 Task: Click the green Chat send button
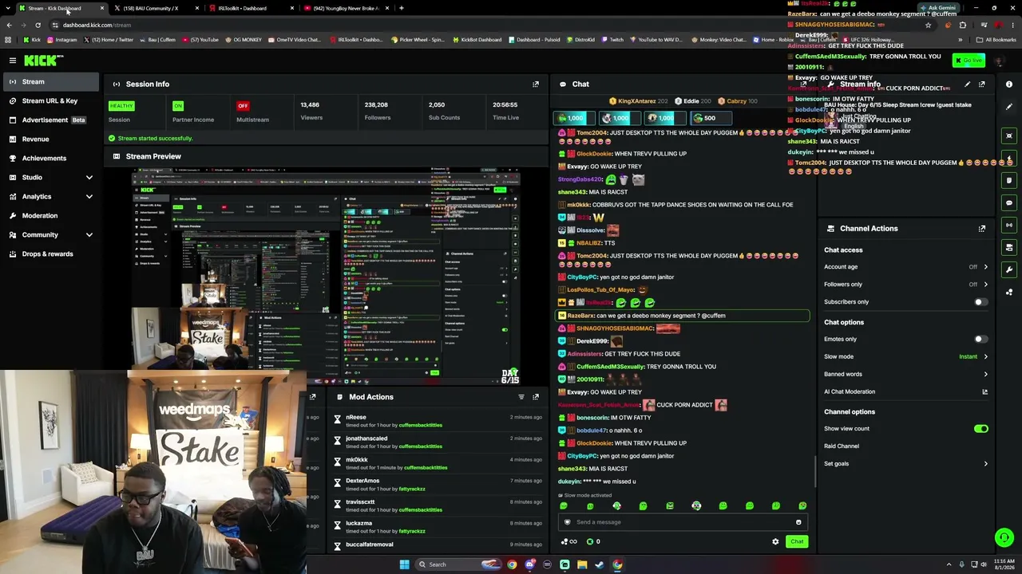tap(797, 541)
